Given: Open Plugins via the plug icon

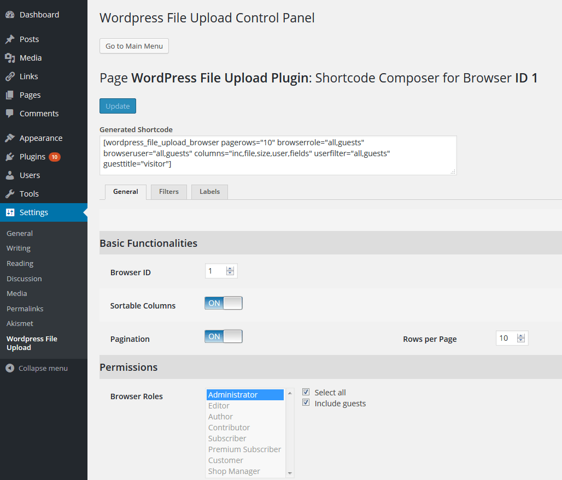Looking at the screenshot, I should (x=10, y=157).
